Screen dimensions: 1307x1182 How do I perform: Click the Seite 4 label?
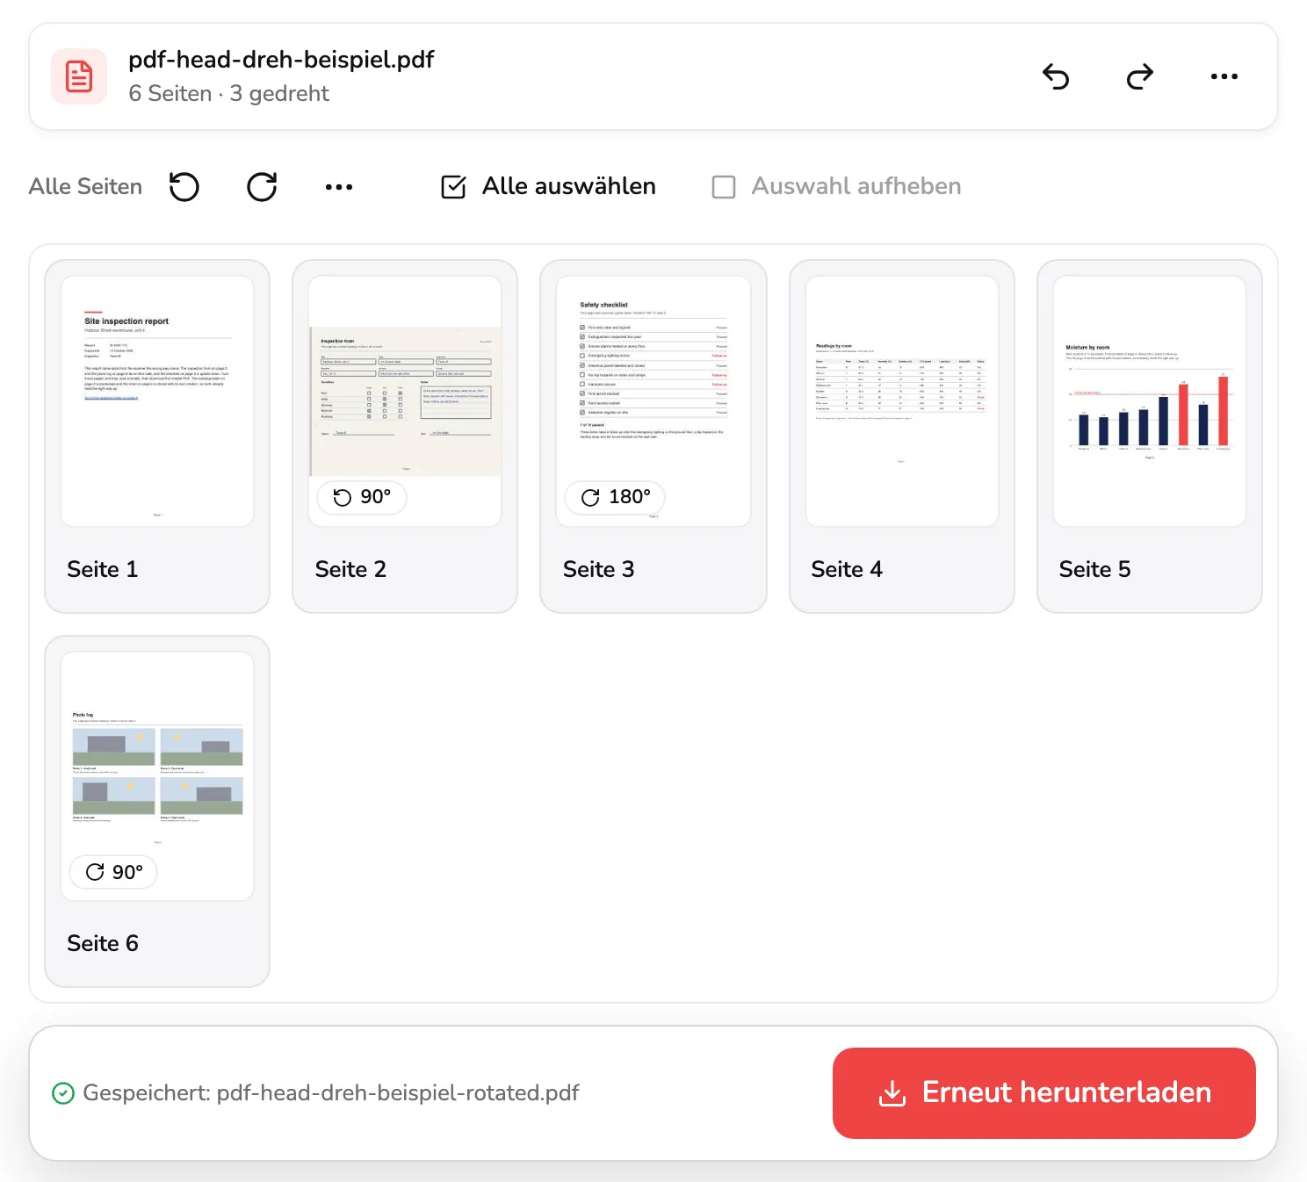tap(847, 569)
